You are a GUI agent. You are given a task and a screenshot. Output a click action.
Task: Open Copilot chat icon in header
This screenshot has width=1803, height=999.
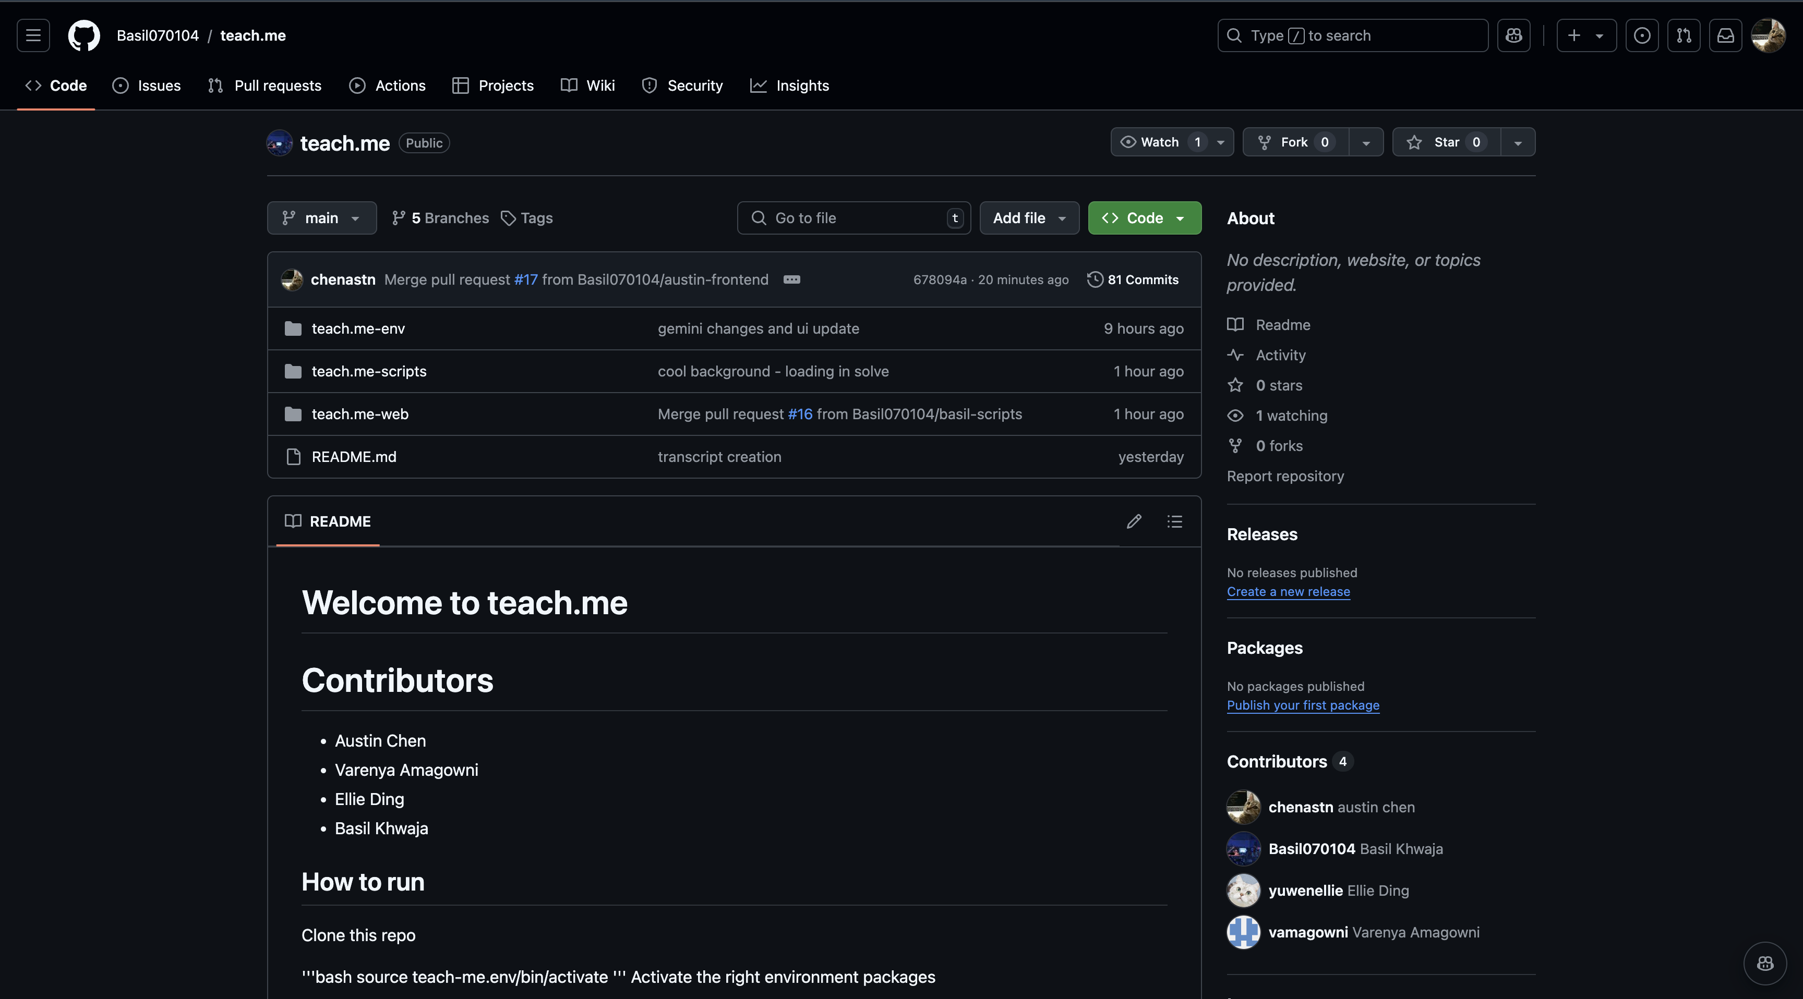[1513, 35]
